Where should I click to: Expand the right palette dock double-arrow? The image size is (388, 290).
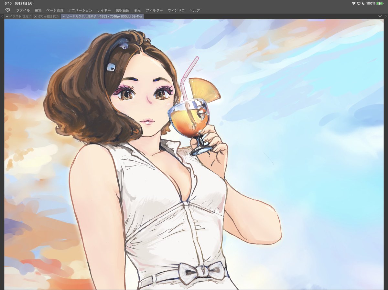[386, 16]
